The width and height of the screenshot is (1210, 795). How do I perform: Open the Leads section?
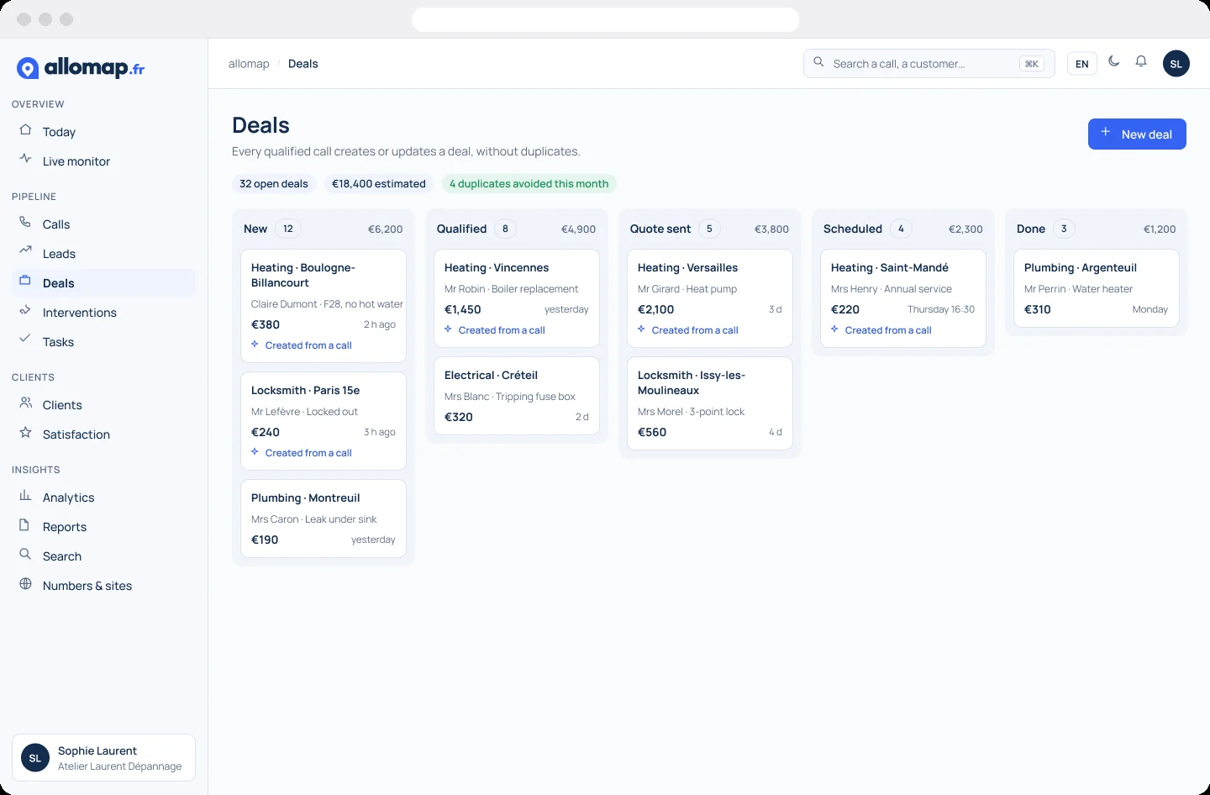(x=103, y=254)
